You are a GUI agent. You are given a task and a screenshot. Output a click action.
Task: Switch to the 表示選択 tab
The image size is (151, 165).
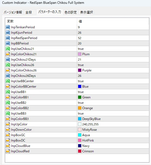(86, 12)
